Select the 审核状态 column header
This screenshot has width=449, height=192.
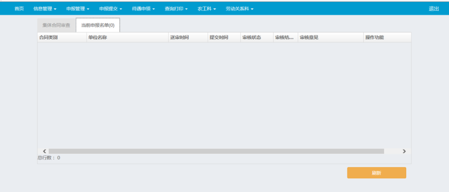pyautogui.click(x=252, y=37)
